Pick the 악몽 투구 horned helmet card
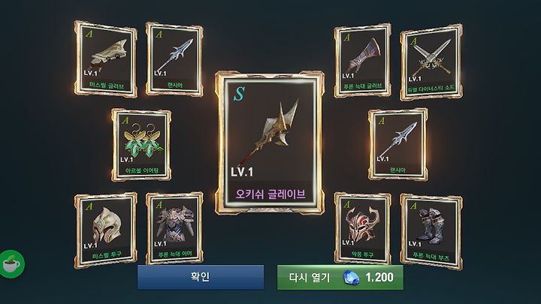This screenshot has height=304, width=541. point(363,229)
